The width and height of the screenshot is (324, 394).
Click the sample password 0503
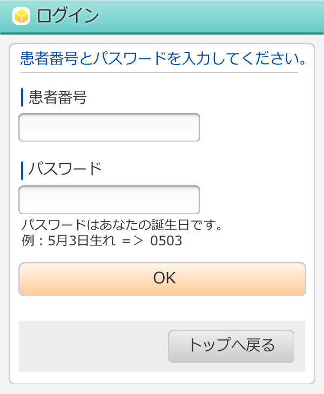(x=166, y=241)
